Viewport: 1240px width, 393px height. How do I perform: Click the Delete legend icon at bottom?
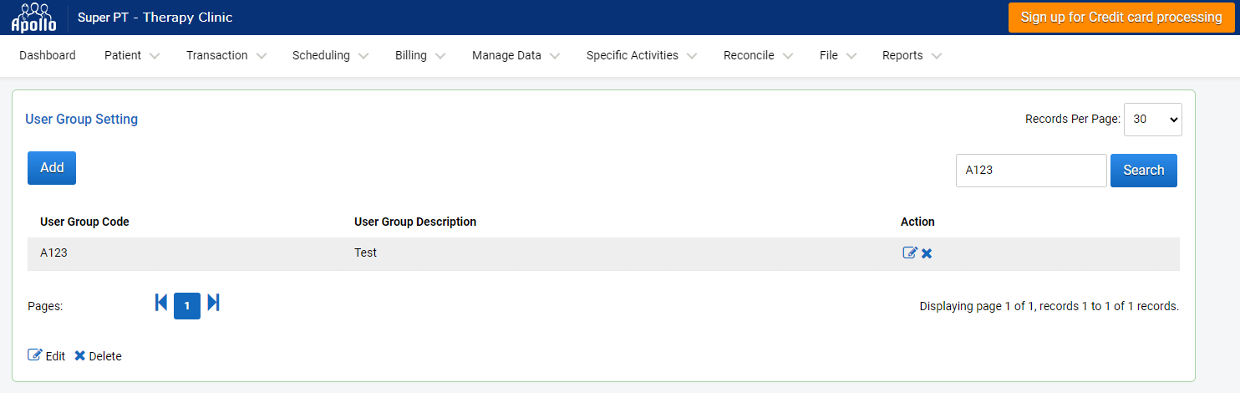[80, 355]
